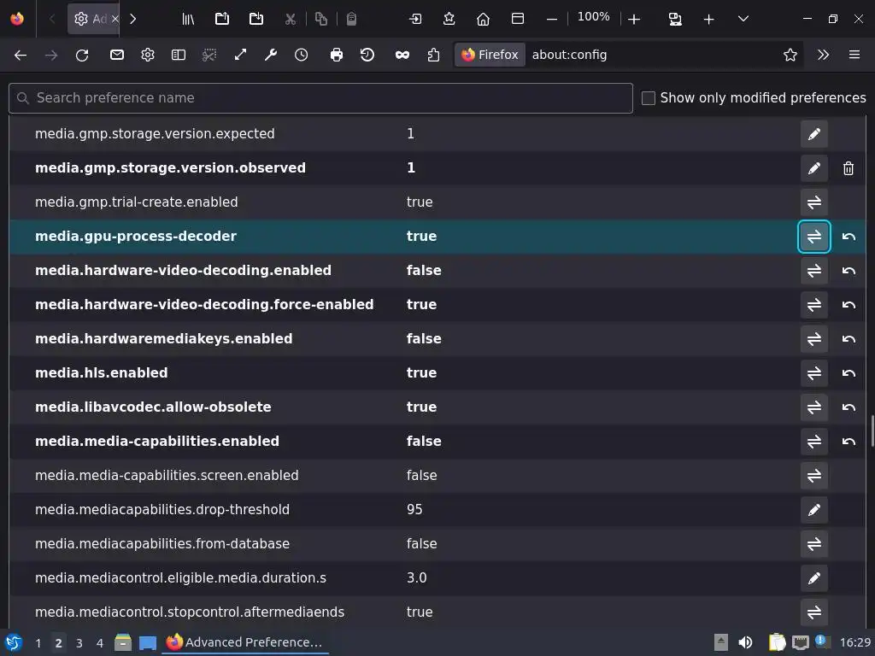Toggle media.media-capabilities.screen.enabled
This screenshot has height=656, width=875.
[814, 475]
